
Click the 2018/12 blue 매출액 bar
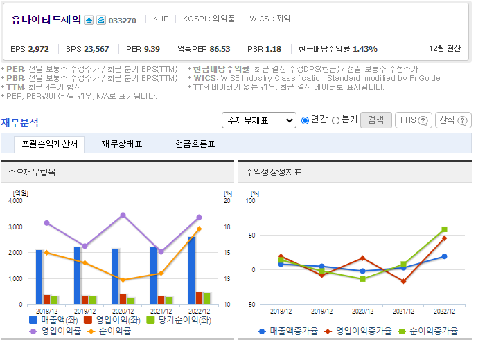point(39,277)
